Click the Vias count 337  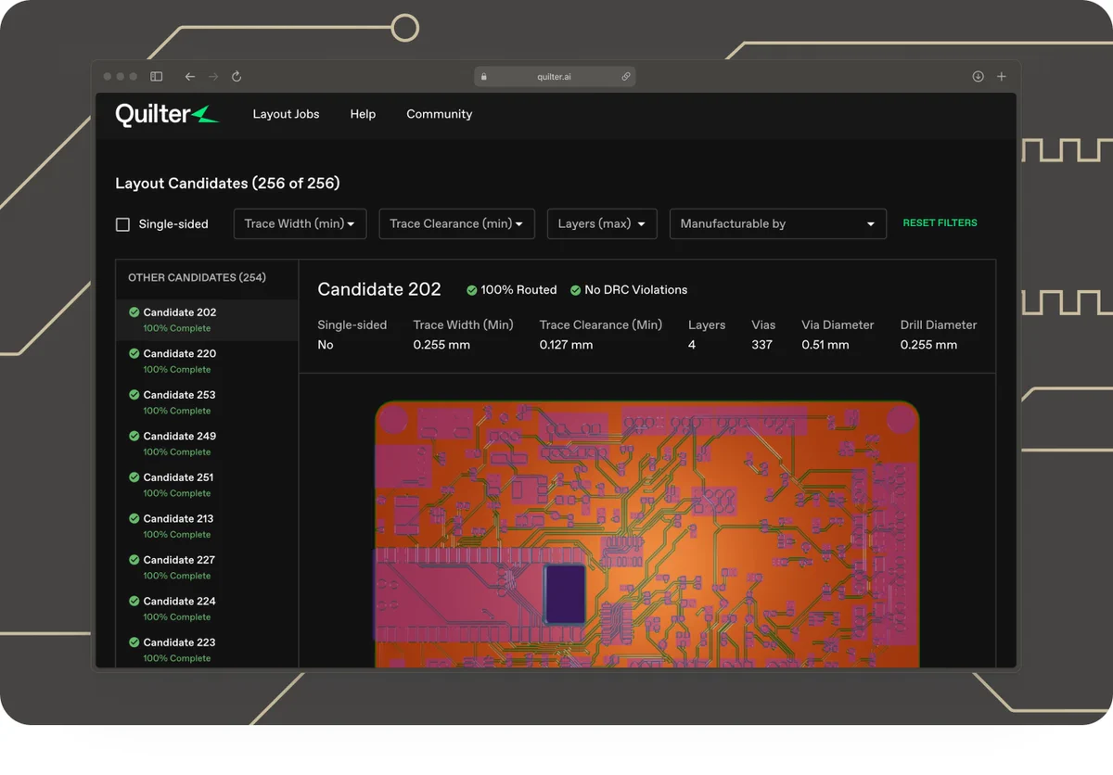(x=761, y=345)
